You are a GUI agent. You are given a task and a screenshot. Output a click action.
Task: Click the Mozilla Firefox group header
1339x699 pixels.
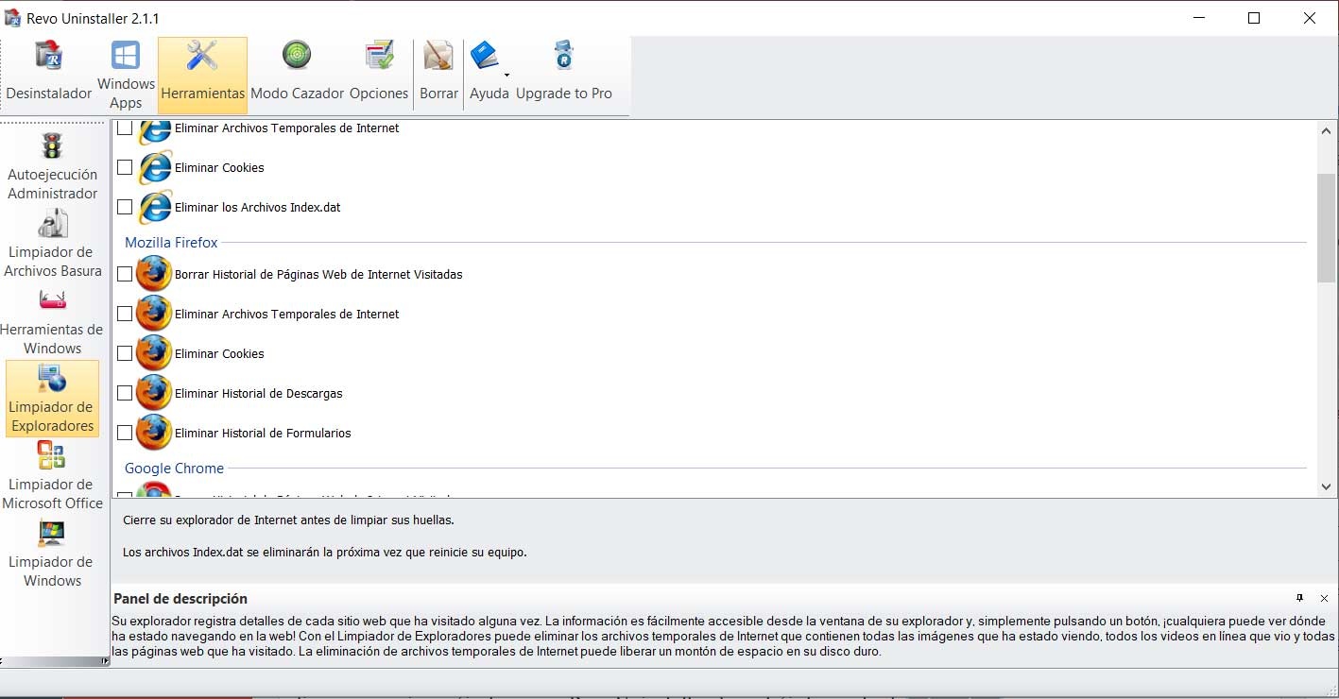point(171,243)
